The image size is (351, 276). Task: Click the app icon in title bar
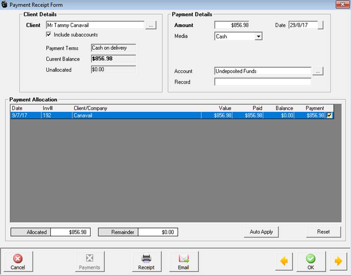click(4, 5)
